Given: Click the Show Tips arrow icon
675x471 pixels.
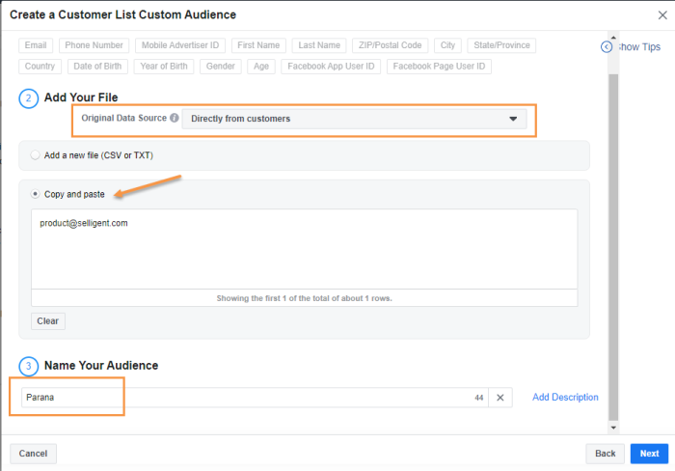Looking at the screenshot, I should coord(606,46).
